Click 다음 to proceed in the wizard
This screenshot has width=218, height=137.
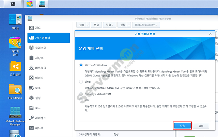pyautogui.click(x=182, y=126)
